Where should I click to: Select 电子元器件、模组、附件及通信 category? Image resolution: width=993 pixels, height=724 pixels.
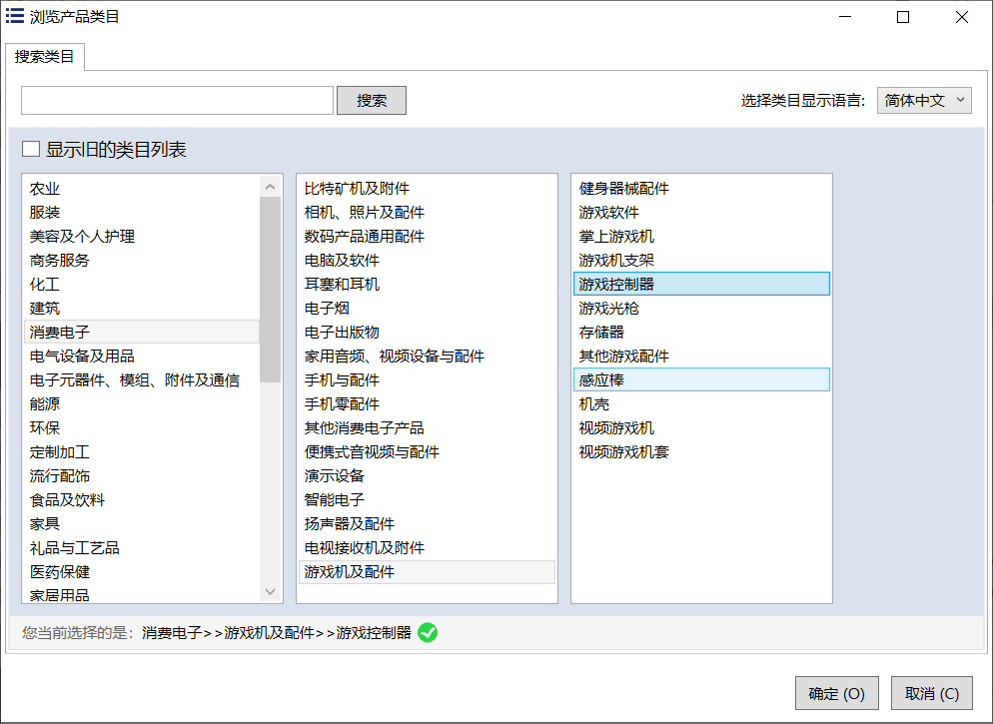coord(141,380)
